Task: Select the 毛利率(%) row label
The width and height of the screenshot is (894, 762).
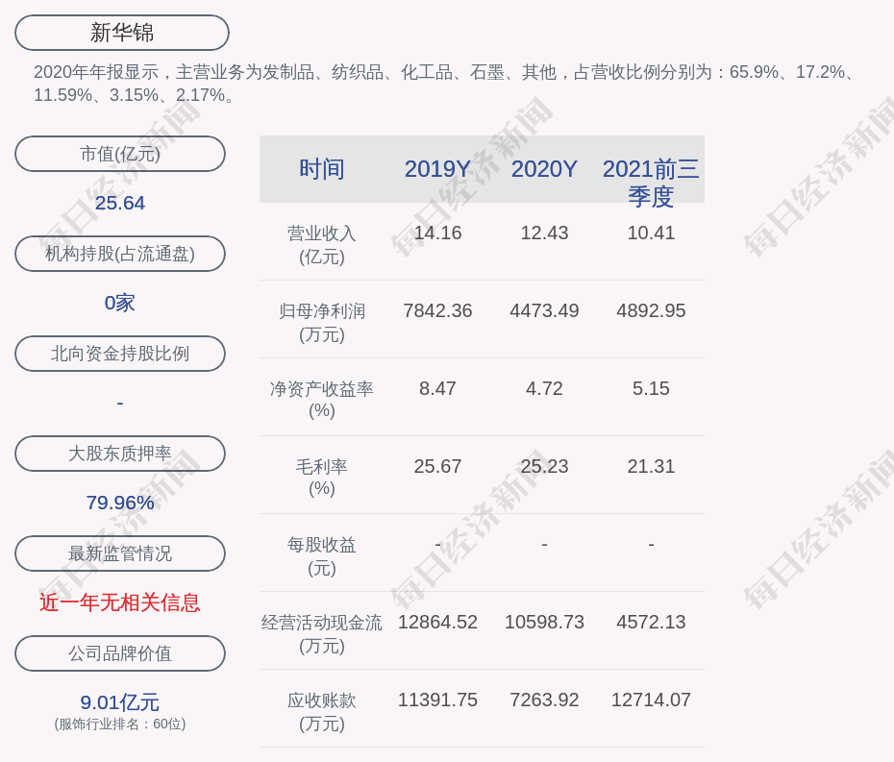Action: (x=321, y=478)
